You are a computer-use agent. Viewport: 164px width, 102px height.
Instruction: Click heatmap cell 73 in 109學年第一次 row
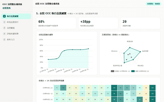pyautogui.click(x=133, y=94)
